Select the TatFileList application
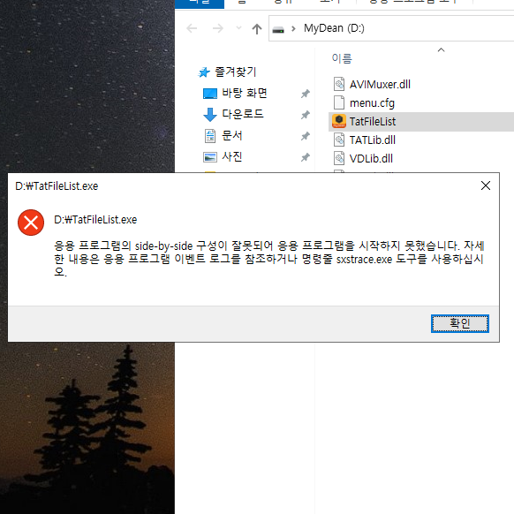This screenshot has height=514, width=514. [x=373, y=122]
